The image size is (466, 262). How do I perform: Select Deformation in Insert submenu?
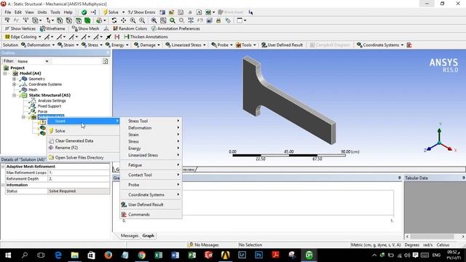click(x=151, y=128)
